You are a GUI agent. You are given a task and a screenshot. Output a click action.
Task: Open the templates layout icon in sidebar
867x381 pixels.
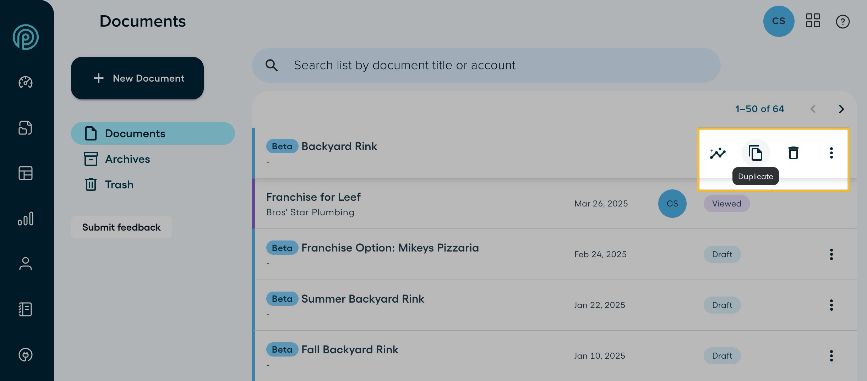tap(26, 173)
